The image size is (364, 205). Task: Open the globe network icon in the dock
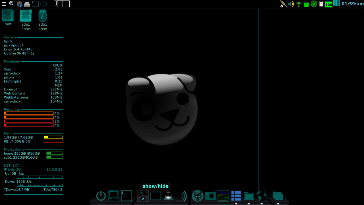click(x=262, y=196)
